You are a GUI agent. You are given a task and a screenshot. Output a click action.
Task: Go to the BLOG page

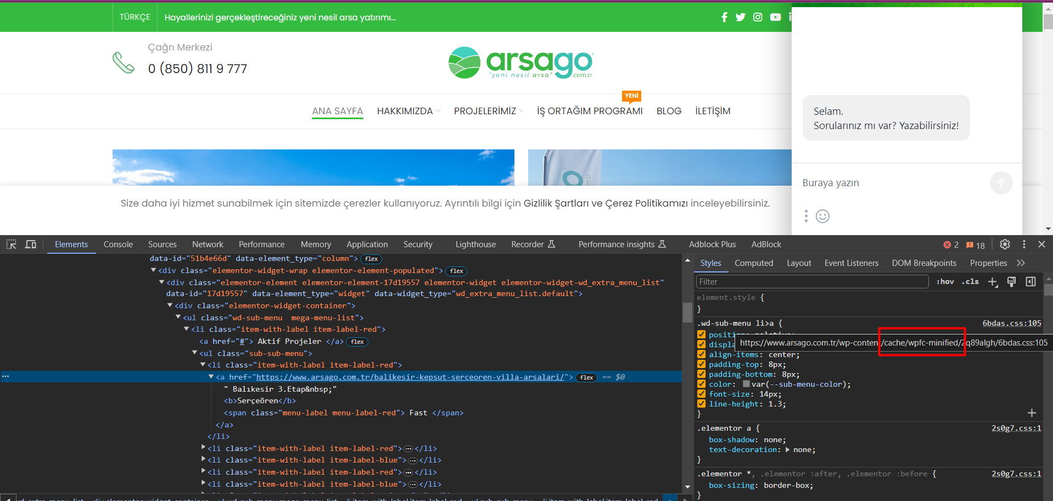point(669,111)
